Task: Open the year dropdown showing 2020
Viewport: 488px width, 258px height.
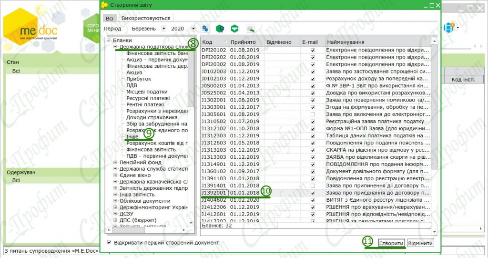Action: 193,29
